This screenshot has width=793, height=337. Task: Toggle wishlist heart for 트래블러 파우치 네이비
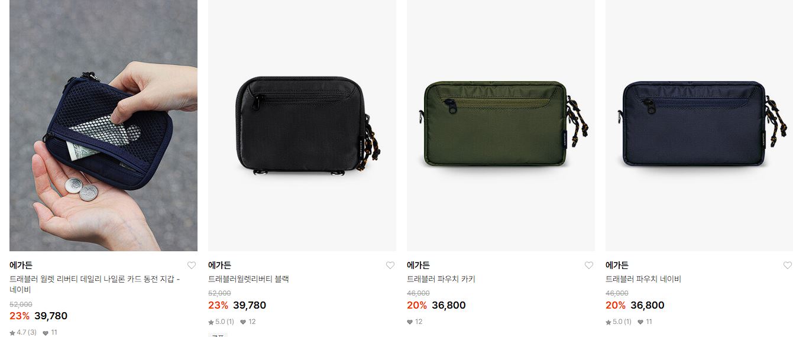(788, 265)
